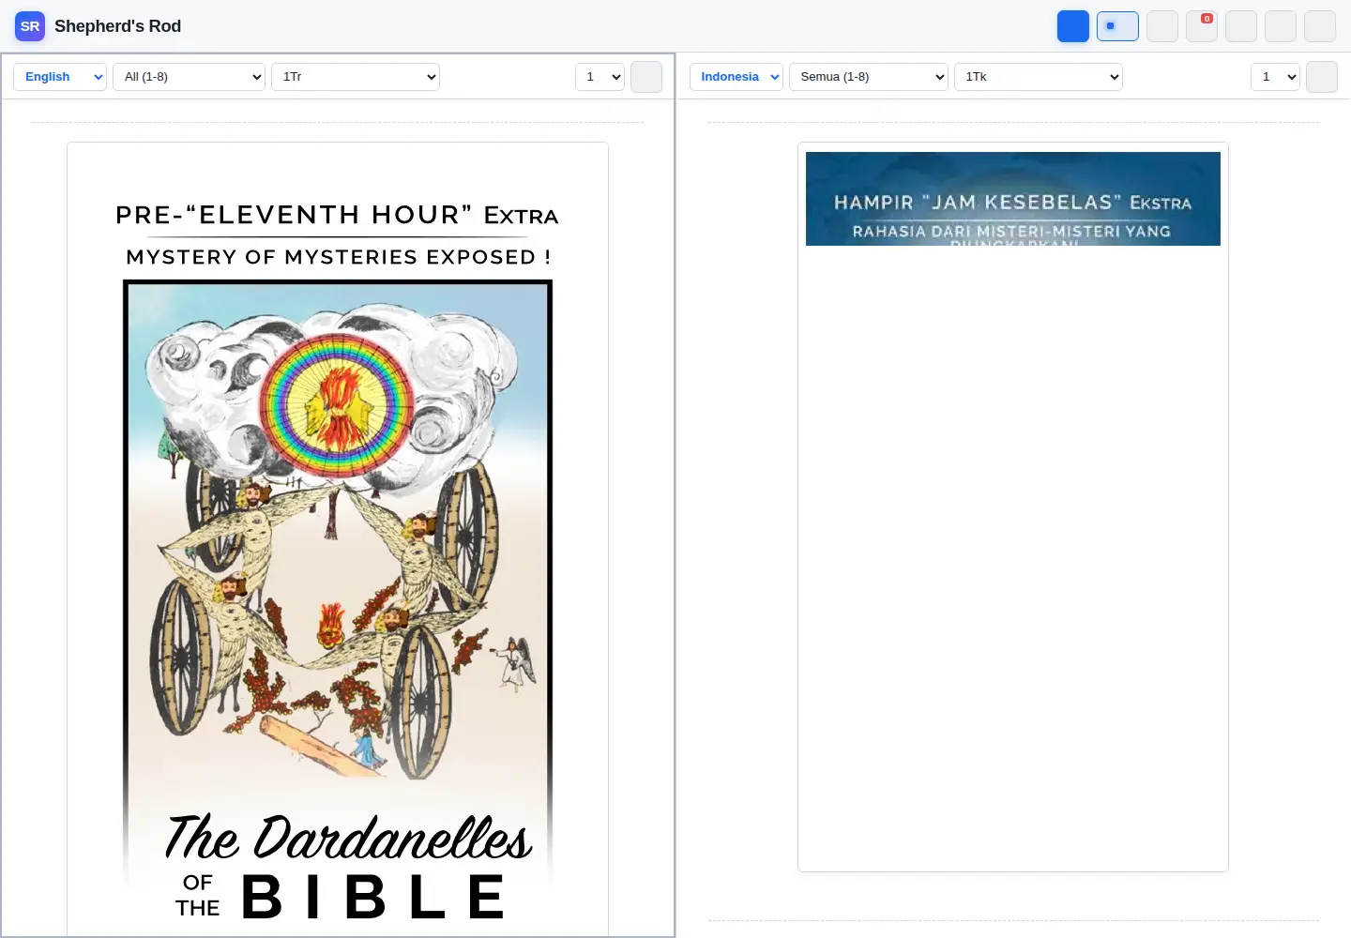Click the MYSTERY OF MYSTERIES EXPOSED ! line
The width and height of the screenshot is (1351, 938).
(x=338, y=257)
